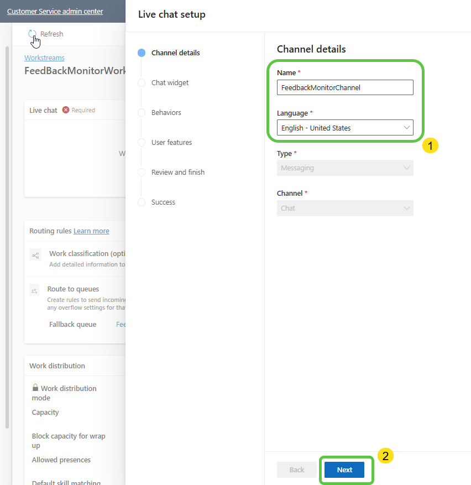Viewport: 471px width, 485px height.
Task: Select the Chat widget step circle
Action: tap(142, 83)
